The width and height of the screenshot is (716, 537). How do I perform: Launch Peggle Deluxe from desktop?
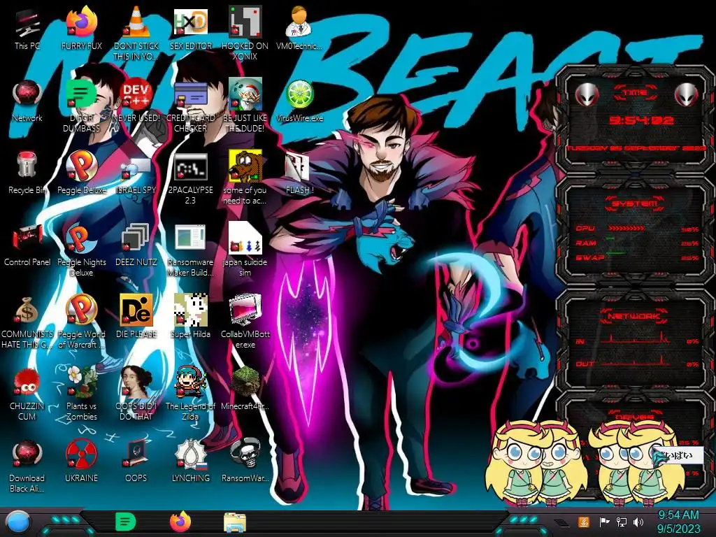82,166
